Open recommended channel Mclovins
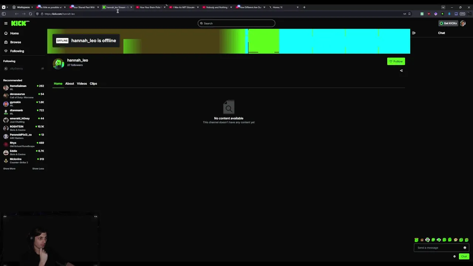 click(x=24, y=161)
